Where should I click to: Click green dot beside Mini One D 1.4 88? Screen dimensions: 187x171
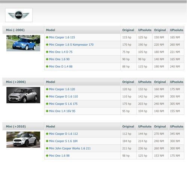47,66
